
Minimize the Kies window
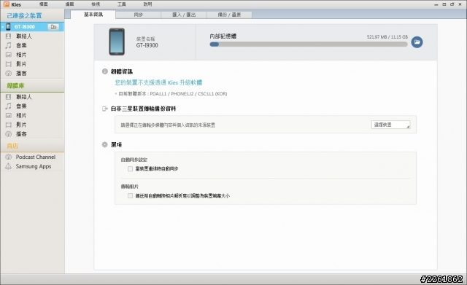436,4
